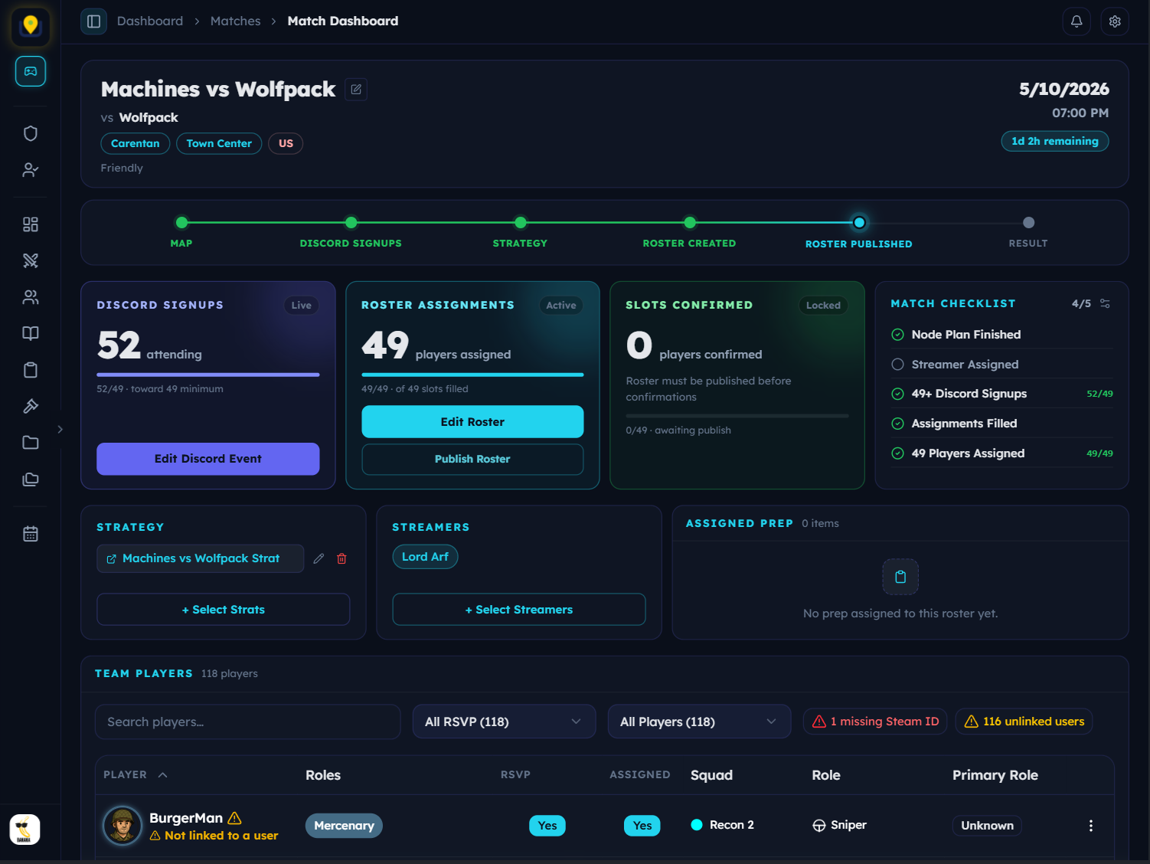
Task: Focus the Search players field
Action: coord(247,722)
